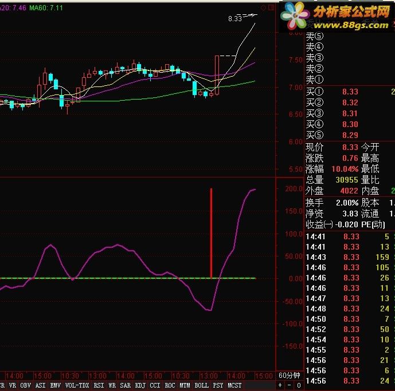Click the 卖⑤ ask row label
395x391 pixels.
(x=314, y=36)
